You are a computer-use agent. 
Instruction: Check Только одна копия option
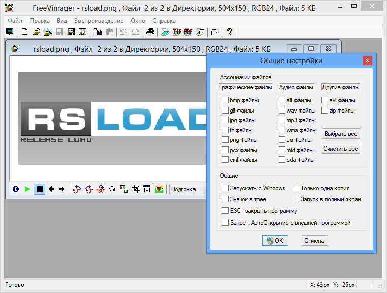coord(296,188)
